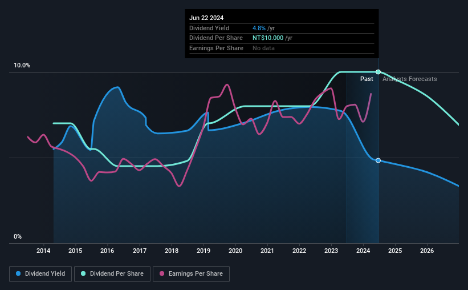
Task: Click the 2026 x-axis label
Action: point(427,251)
